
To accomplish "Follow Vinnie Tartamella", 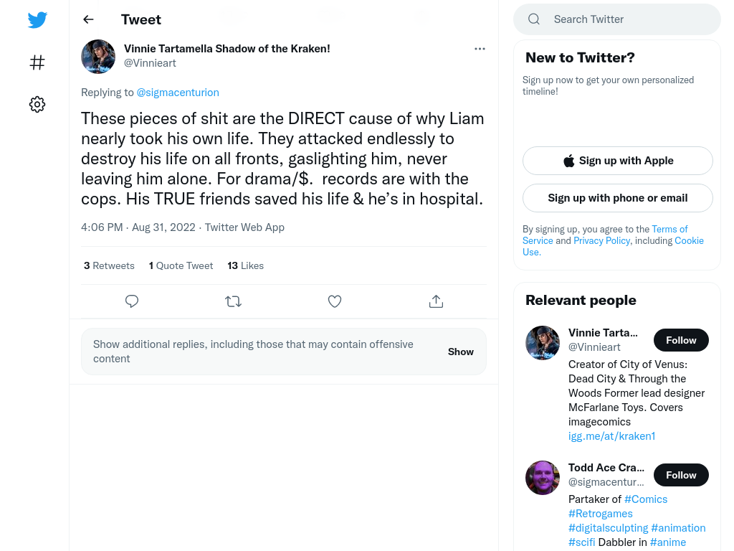I will pyautogui.click(x=681, y=340).
